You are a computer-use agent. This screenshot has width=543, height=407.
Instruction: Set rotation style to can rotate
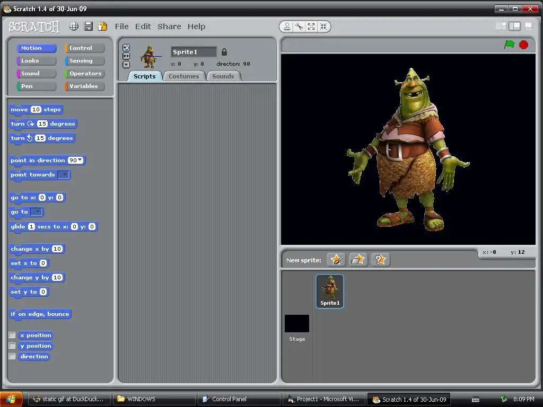click(126, 48)
